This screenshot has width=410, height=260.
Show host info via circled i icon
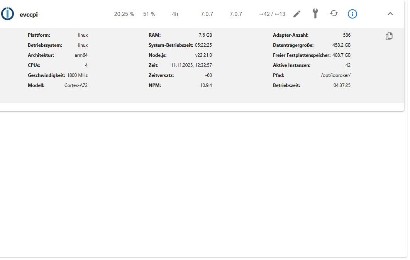(352, 14)
